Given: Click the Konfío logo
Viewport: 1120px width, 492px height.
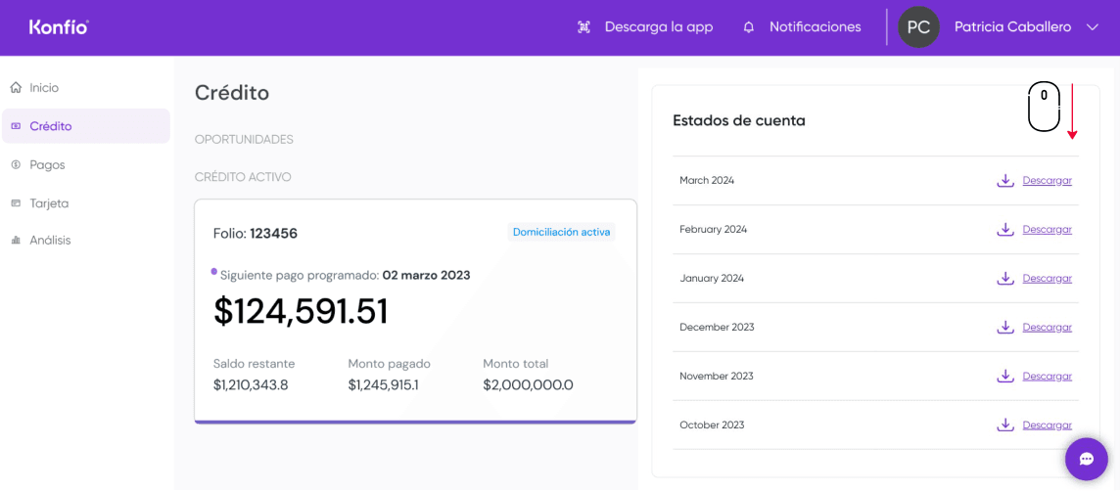Looking at the screenshot, I should 59,27.
